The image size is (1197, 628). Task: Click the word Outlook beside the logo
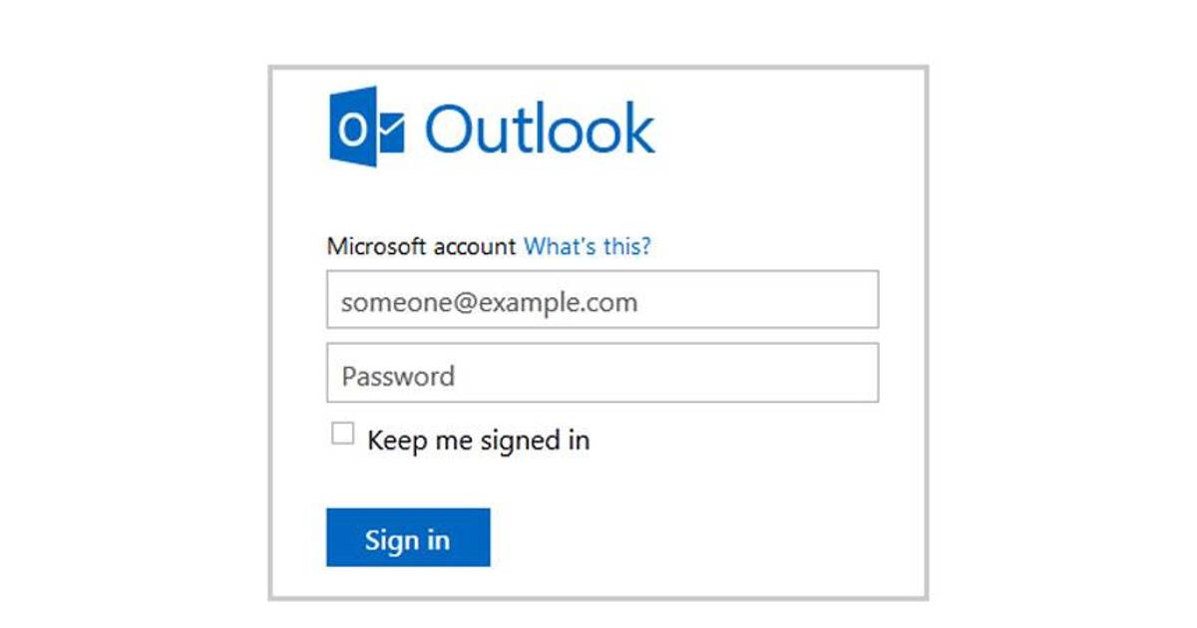[540, 129]
